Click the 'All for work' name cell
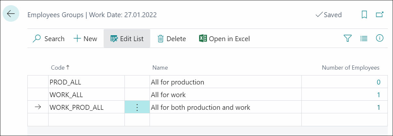 point(226,95)
